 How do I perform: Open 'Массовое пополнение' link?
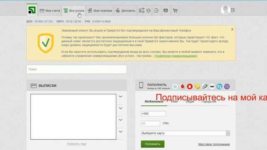214,144
